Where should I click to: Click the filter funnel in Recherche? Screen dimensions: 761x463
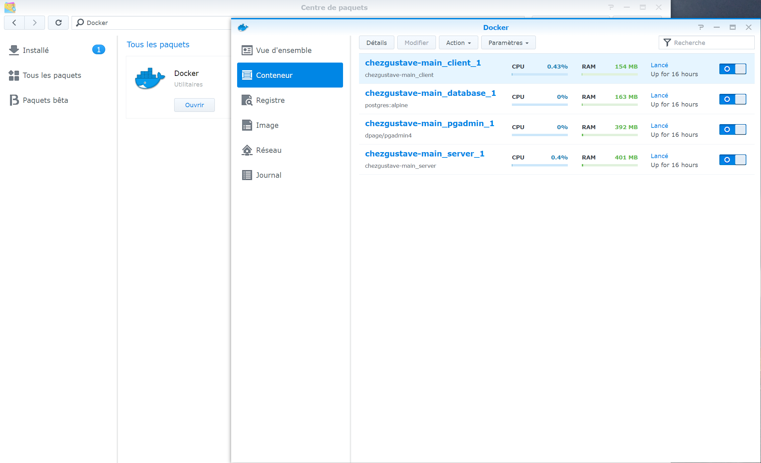[667, 43]
